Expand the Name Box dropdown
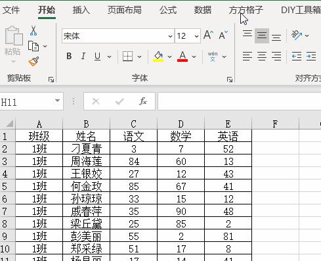Image resolution: width=321 pixels, height=261 pixels. click(x=57, y=101)
